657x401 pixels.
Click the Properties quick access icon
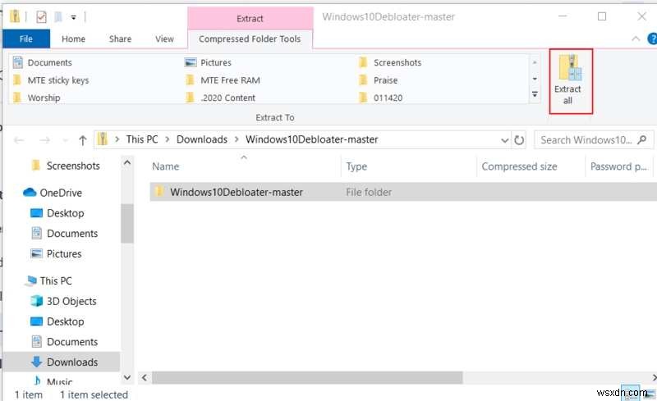[41, 17]
